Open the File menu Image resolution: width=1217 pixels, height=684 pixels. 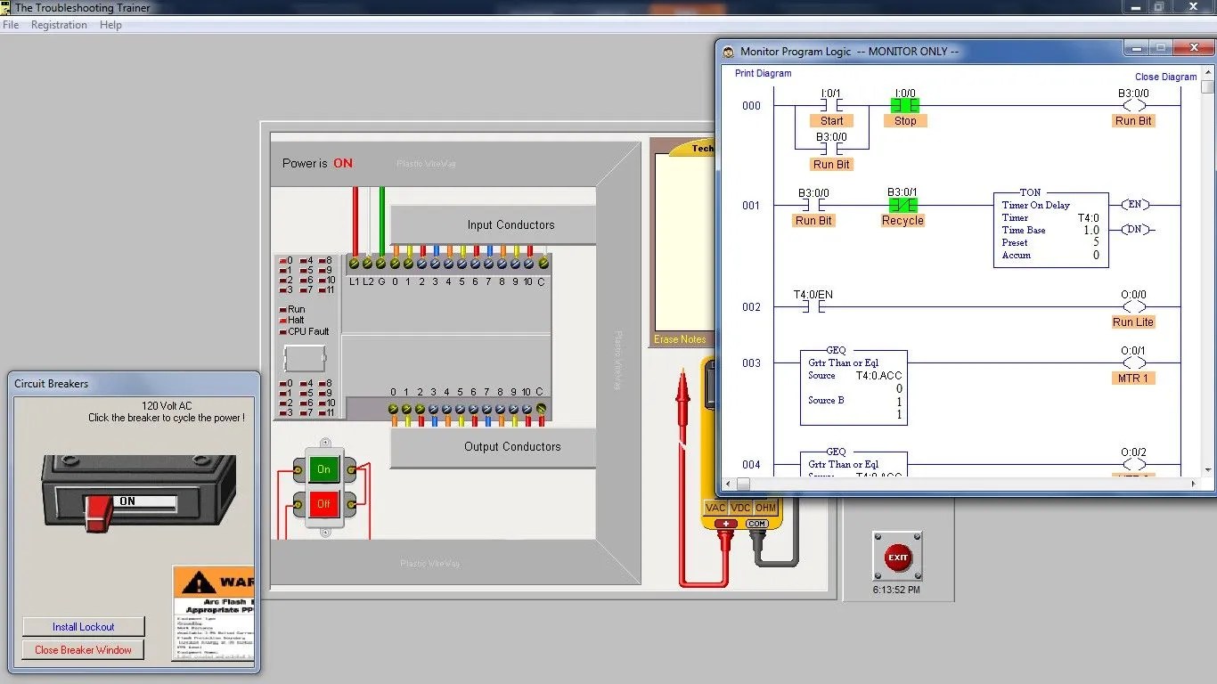coord(11,24)
